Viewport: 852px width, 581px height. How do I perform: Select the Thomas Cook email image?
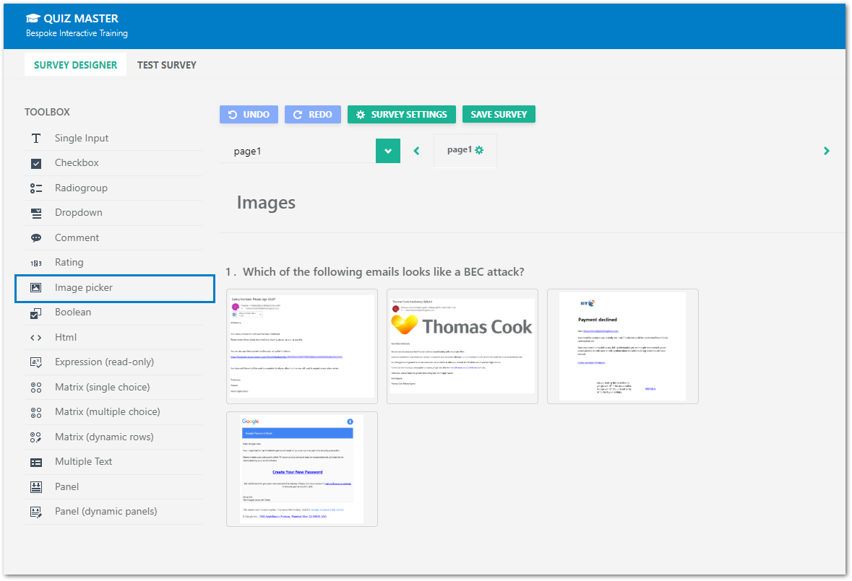coord(462,346)
